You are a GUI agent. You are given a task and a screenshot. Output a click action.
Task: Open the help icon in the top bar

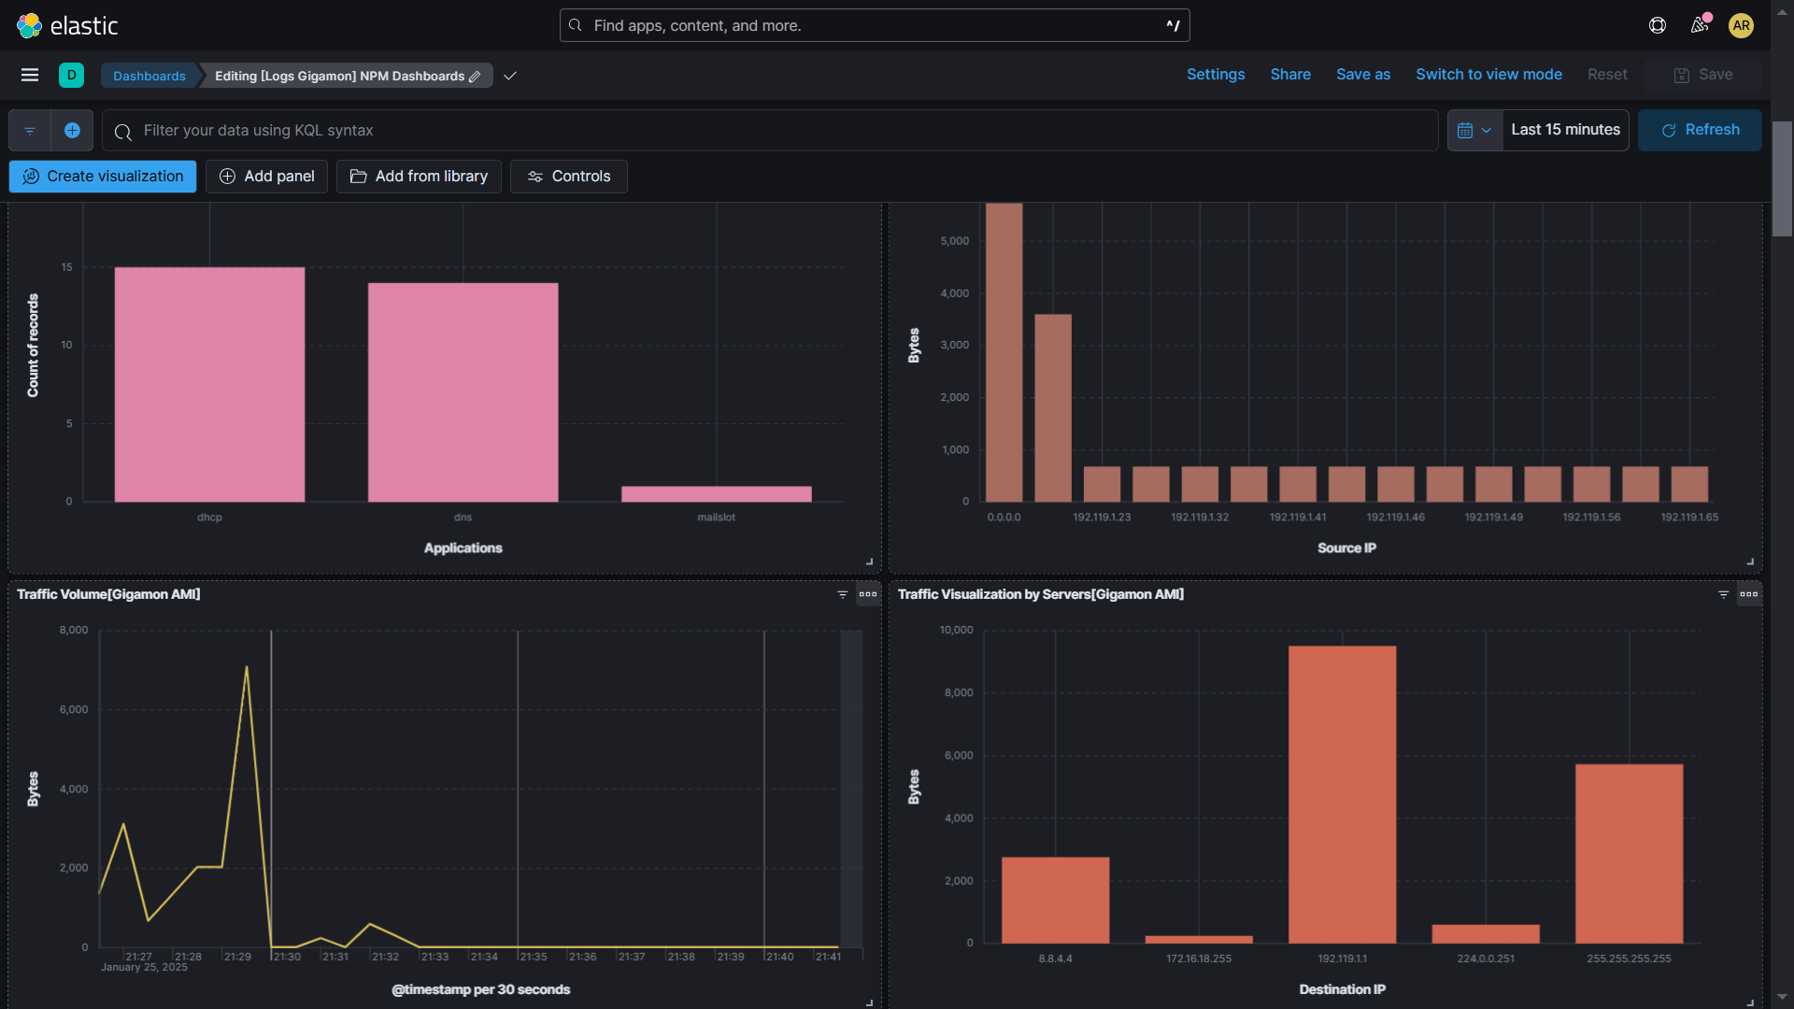(1658, 25)
